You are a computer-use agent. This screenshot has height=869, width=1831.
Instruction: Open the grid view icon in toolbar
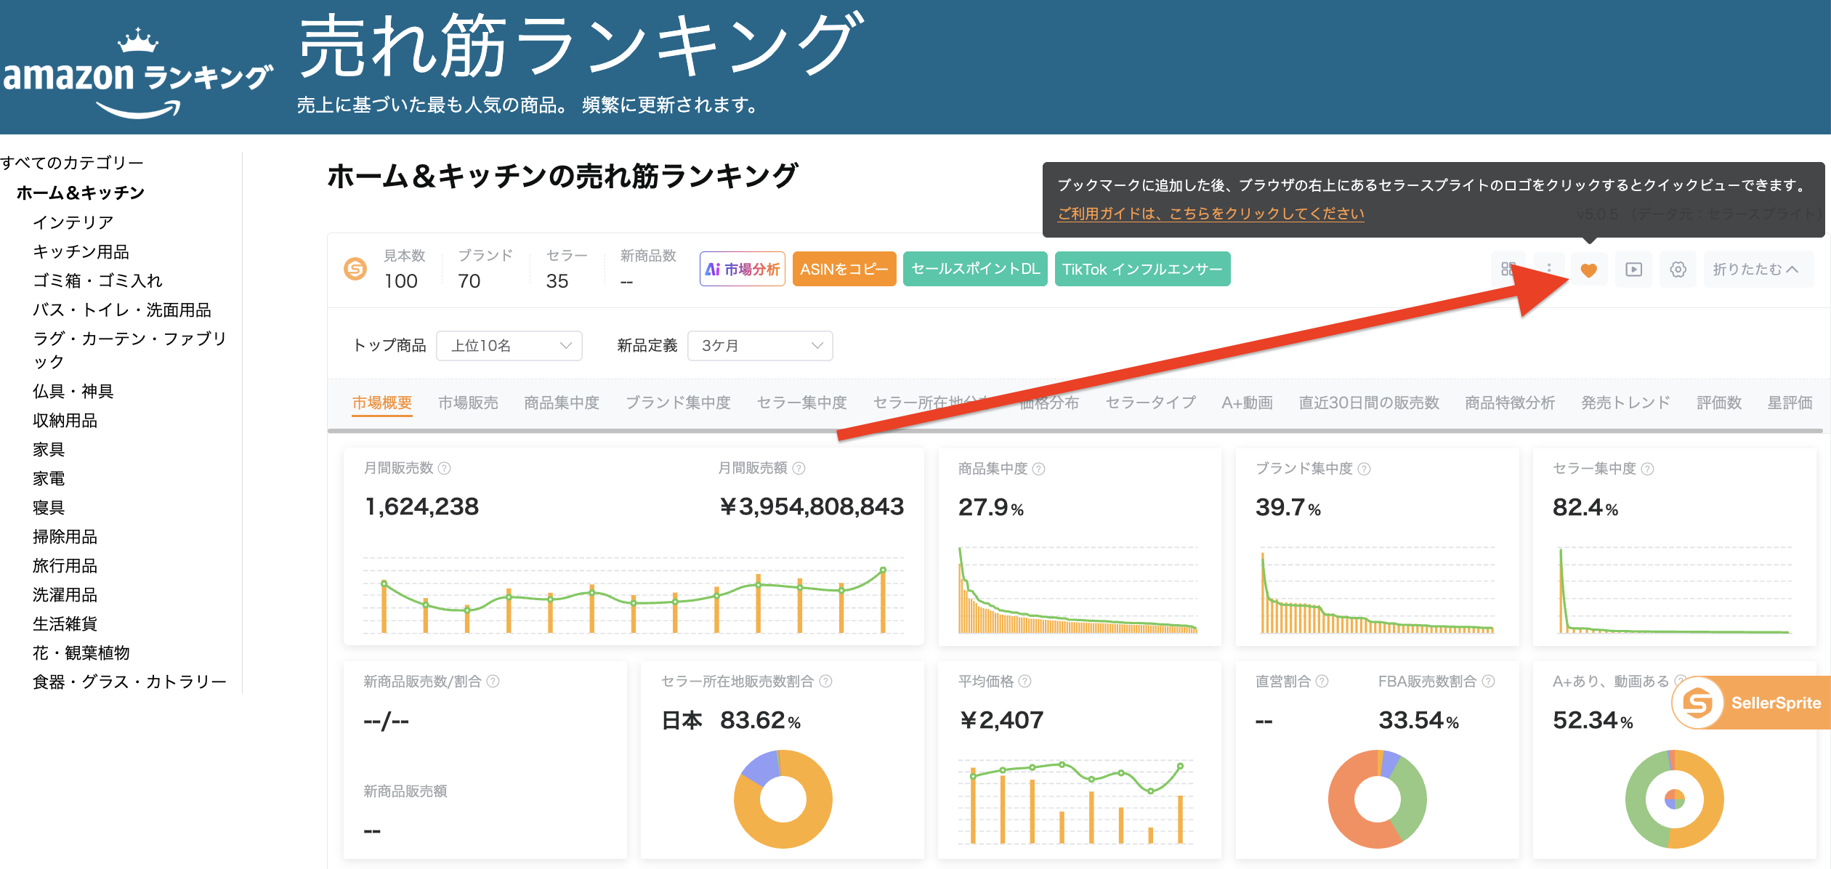1508,270
